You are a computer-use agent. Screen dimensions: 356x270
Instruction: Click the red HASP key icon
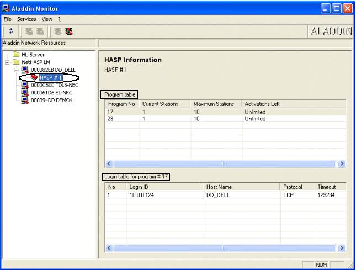[x=34, y=77]
